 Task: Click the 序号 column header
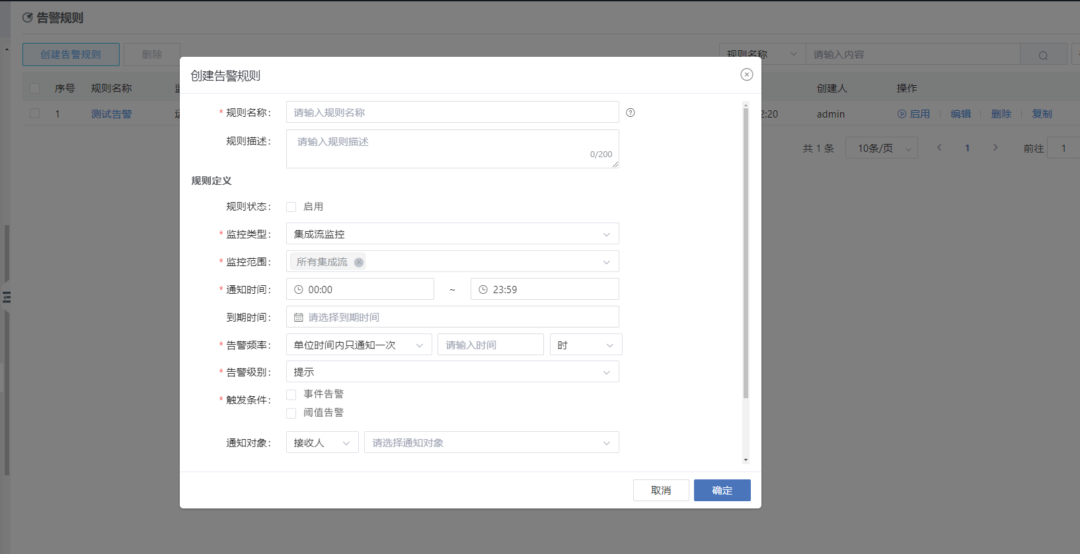(x=65, y=88)
